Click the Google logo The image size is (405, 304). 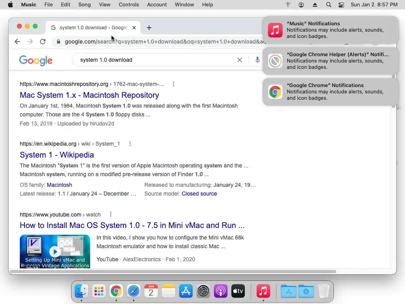click(36, 61)
